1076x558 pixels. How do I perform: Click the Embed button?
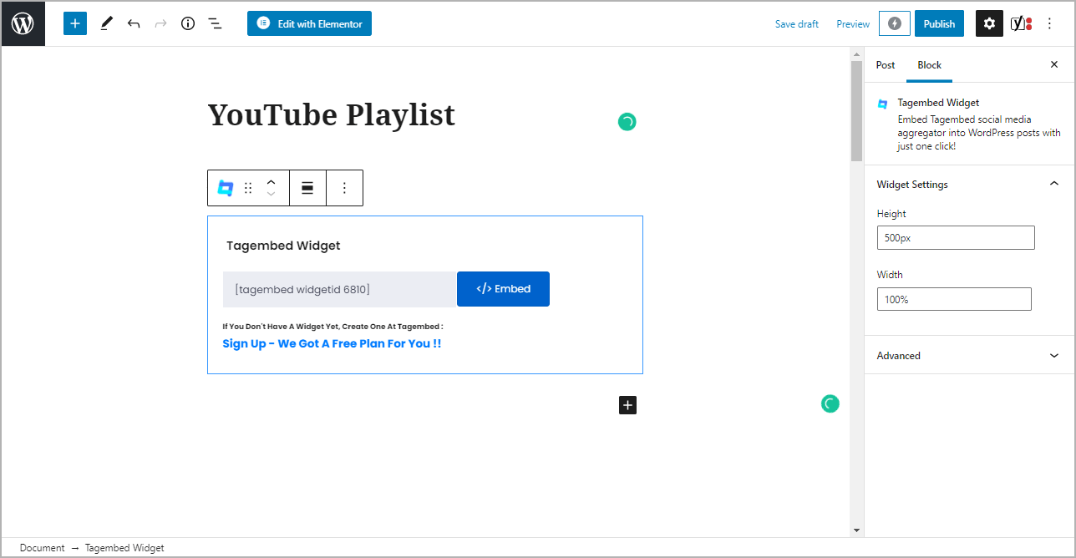(503, 289)
